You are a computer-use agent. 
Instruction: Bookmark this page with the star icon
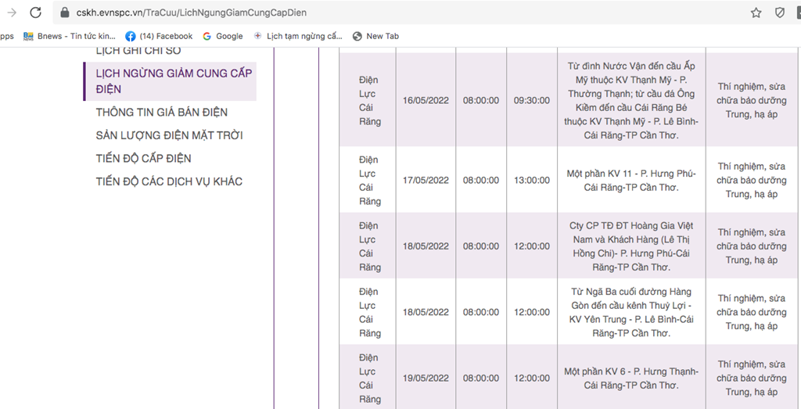click(x=756, y=13)
